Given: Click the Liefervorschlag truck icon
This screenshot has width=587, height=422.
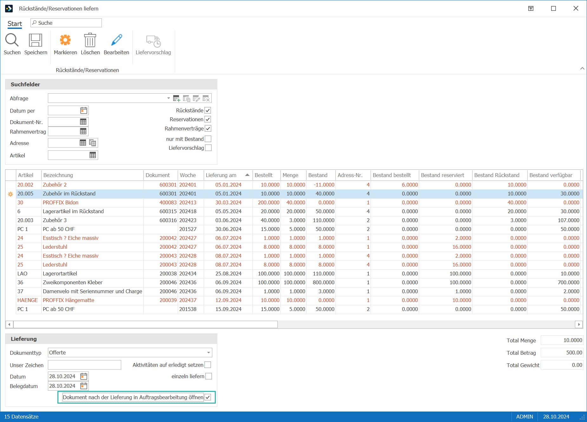Looking at the screenshot, I should pos(153,41).
